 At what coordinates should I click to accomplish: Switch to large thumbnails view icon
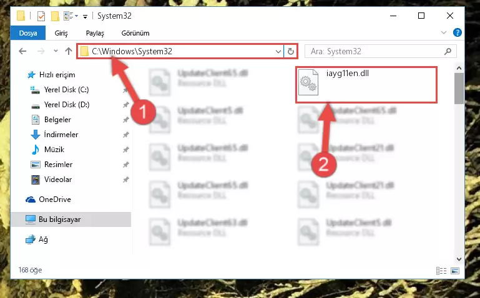point(455,271)
